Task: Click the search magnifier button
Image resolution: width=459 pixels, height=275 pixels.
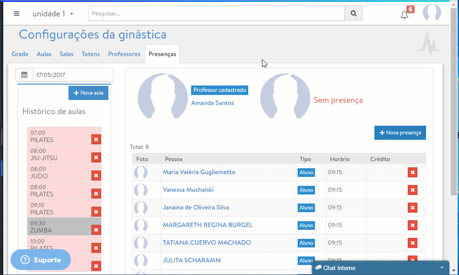Action: click(353, 13)
